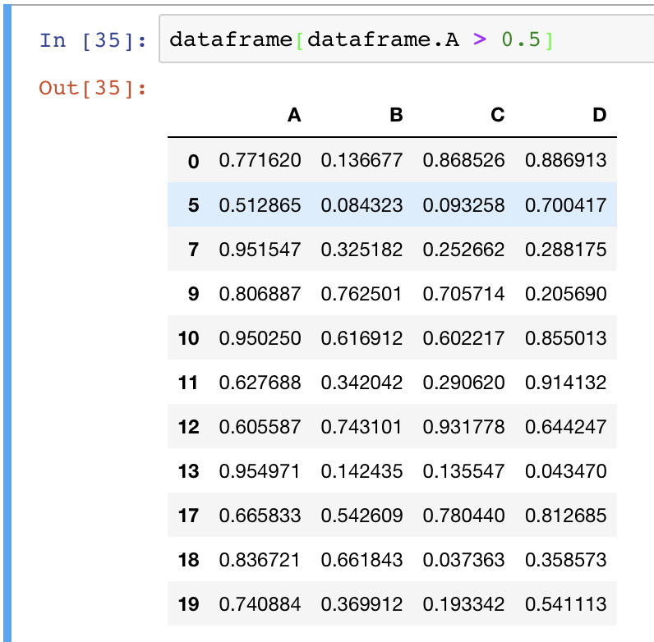Click cell value 0.602217
654x642 pixels.
pos(463,338)
